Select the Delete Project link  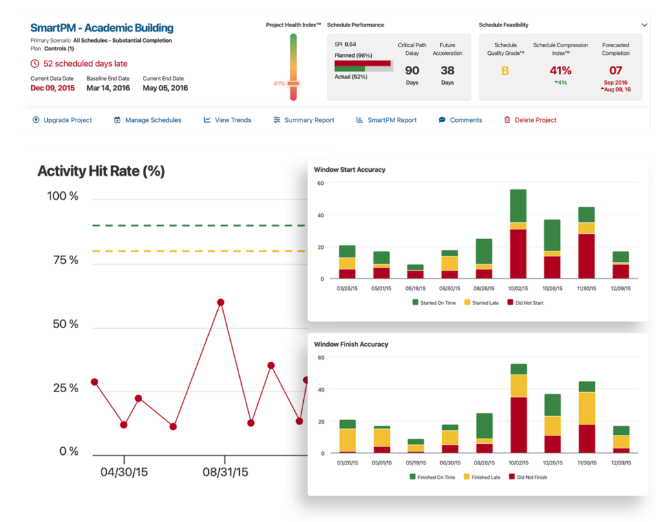coord(535,120)
